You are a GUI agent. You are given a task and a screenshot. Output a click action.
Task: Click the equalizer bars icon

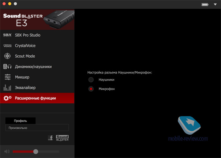[7, 87]
